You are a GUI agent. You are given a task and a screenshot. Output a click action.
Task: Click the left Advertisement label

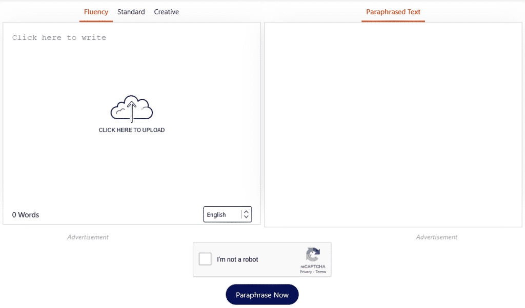tap(88, 237)
